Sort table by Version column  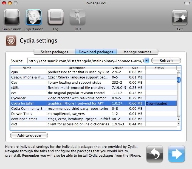tap(120, 68)
